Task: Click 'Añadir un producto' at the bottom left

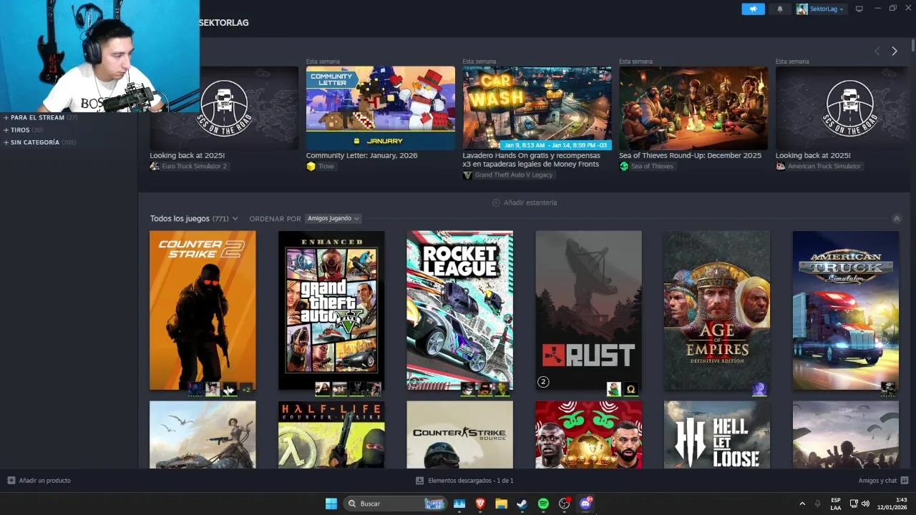Action: (39, 481)
